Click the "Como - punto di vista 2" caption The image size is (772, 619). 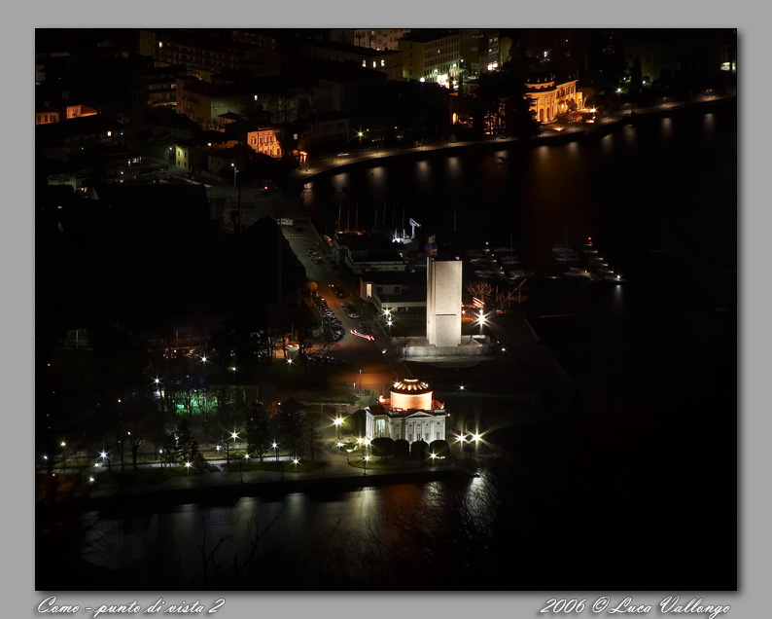click(130, 606)
